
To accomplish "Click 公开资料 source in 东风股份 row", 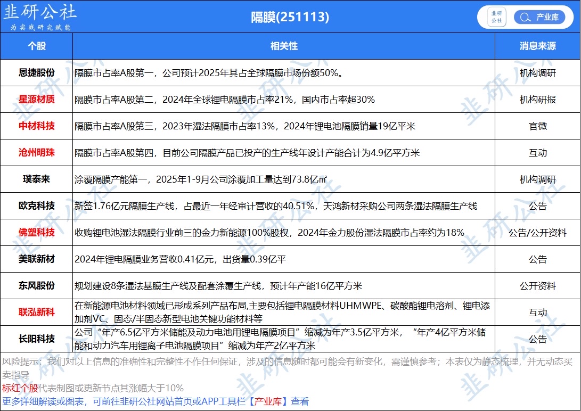I will [x=538, y=286].
